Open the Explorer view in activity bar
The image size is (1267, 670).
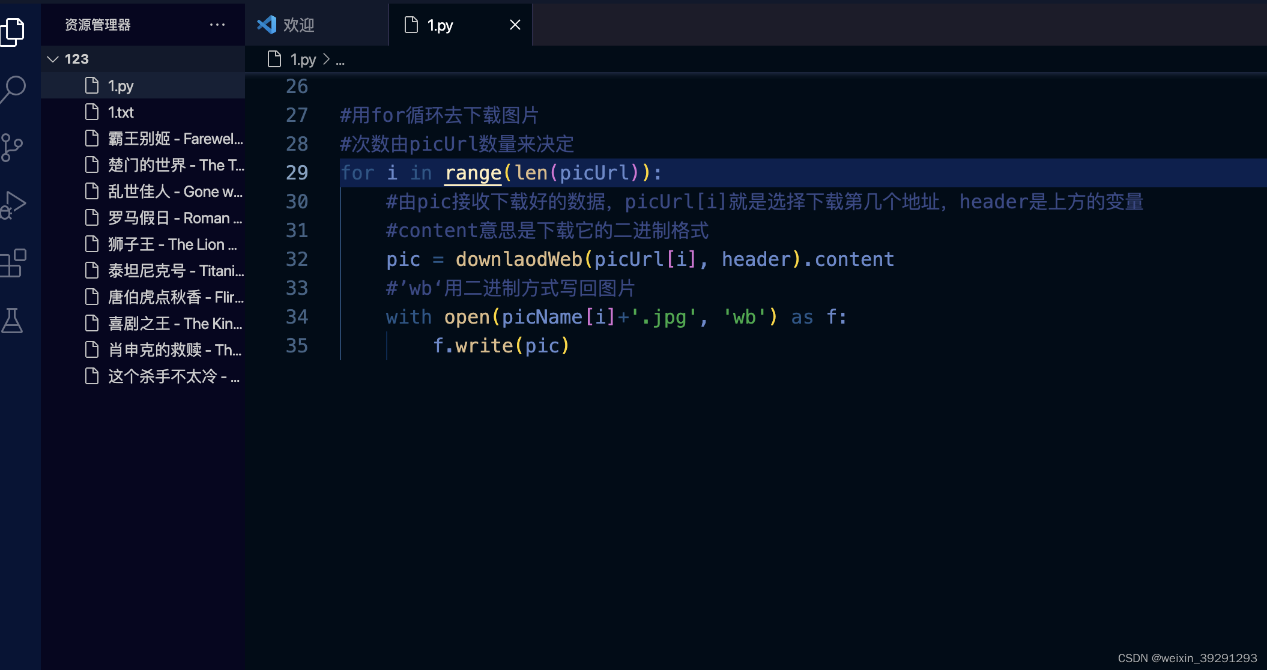click(x=12, y=31)
